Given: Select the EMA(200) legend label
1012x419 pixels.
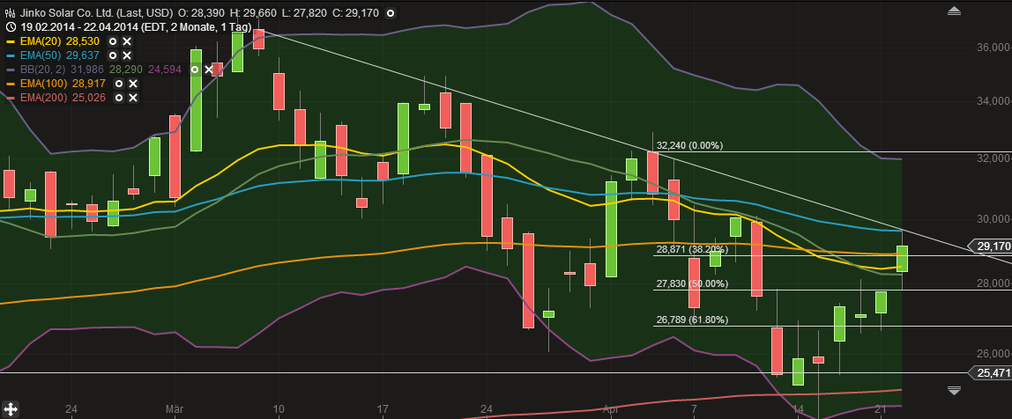Looking at the screenshot, I should (42, 98).
